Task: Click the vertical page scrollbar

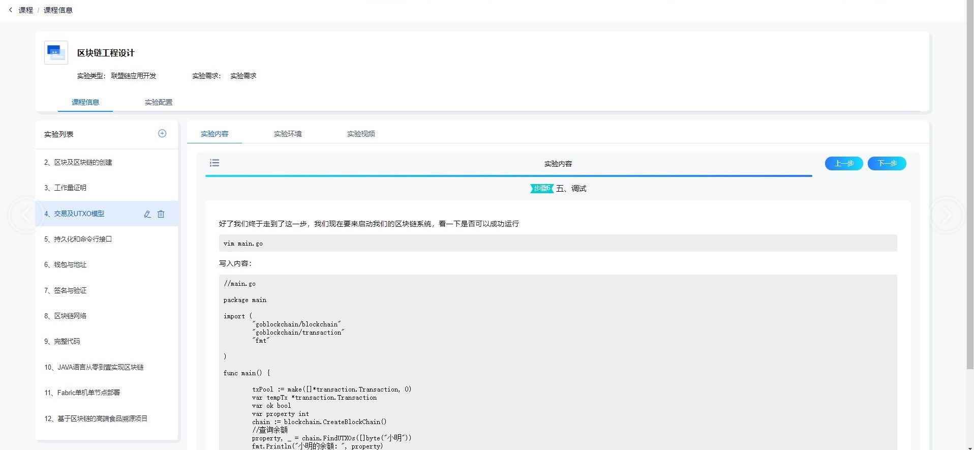Action: coord(970,184)
